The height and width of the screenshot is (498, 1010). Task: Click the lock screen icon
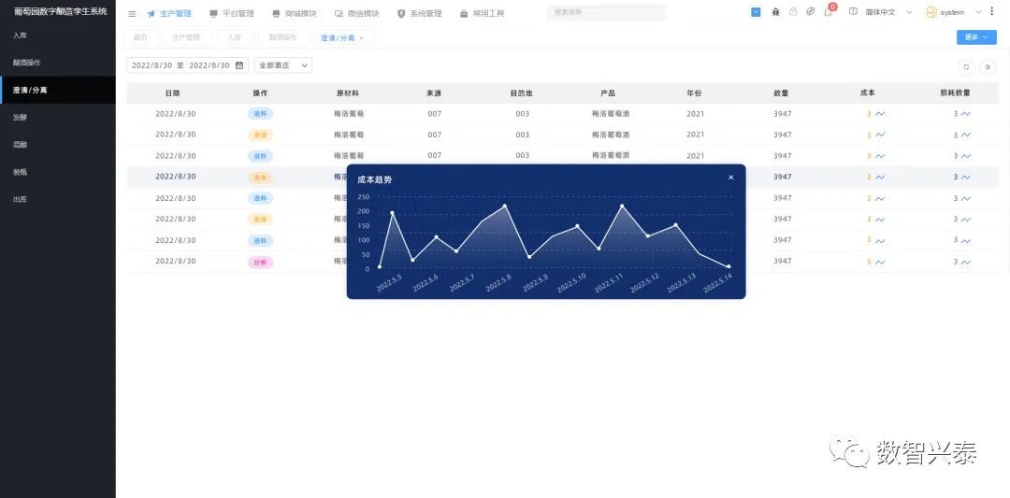pos(793,12)
